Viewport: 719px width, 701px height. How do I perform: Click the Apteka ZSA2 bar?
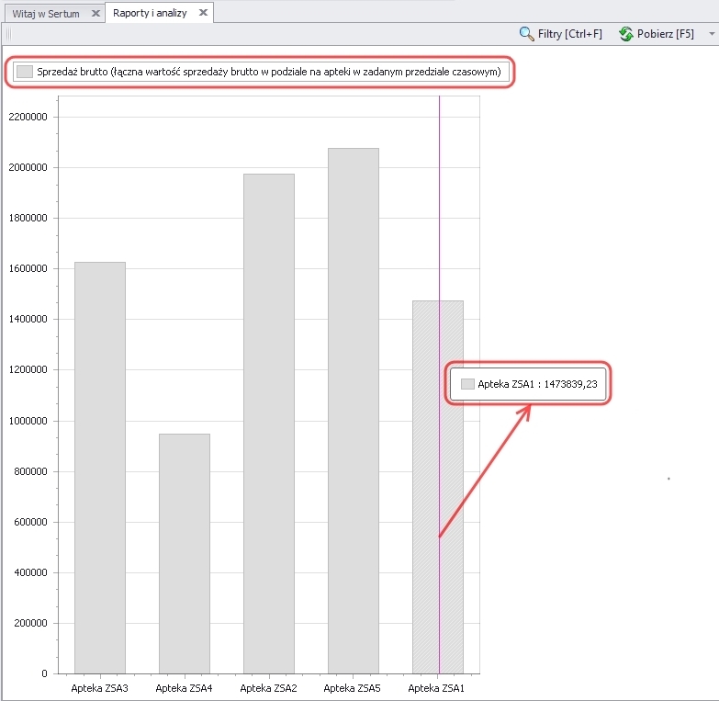click(x=268, y=423)
